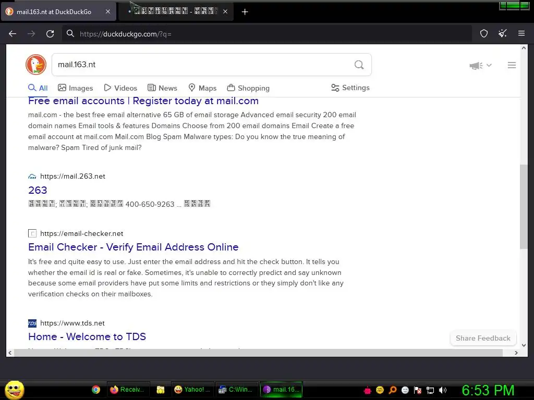Click the address bar URL field
This screenshot has height=400, width=534.
266,34
